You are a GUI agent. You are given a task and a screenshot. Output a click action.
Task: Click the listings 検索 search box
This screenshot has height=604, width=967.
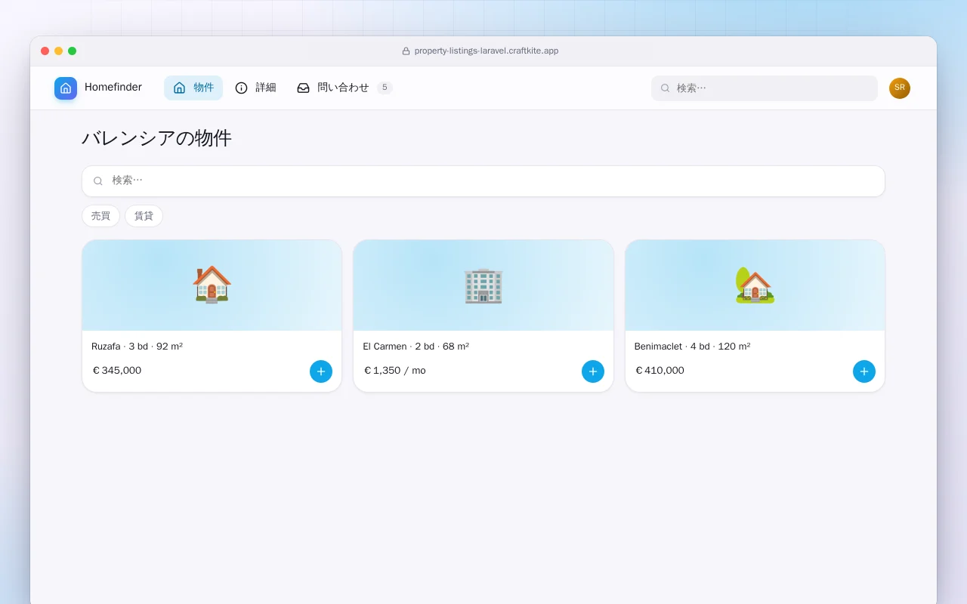pos(483,181)
